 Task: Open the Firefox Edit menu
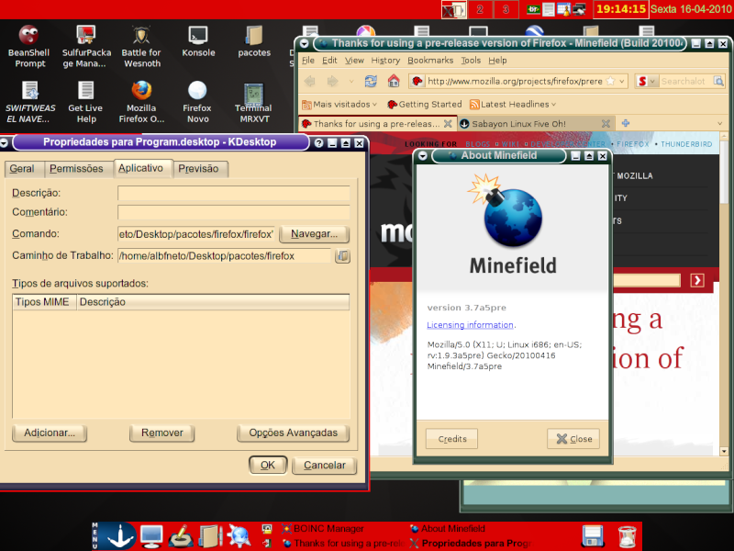coord(329,60)
